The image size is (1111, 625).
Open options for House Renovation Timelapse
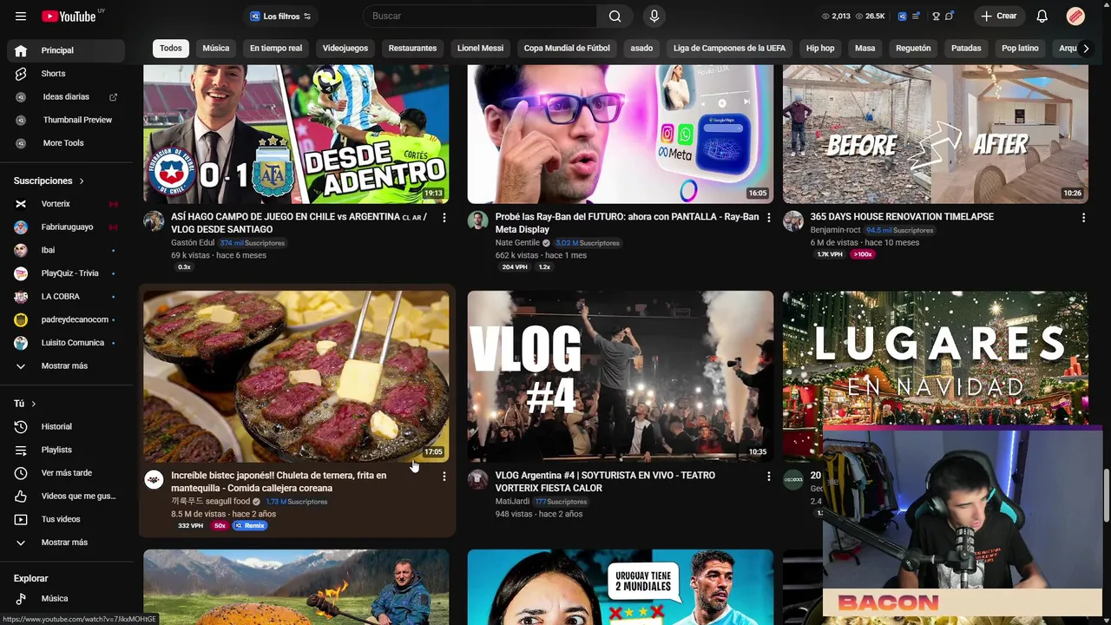click(1083, 217)
